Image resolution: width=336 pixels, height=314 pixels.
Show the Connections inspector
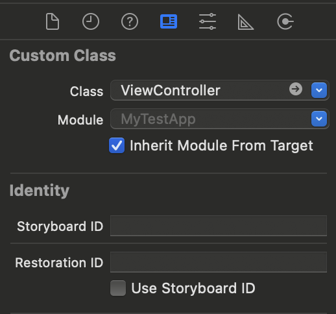coord(285,21)
